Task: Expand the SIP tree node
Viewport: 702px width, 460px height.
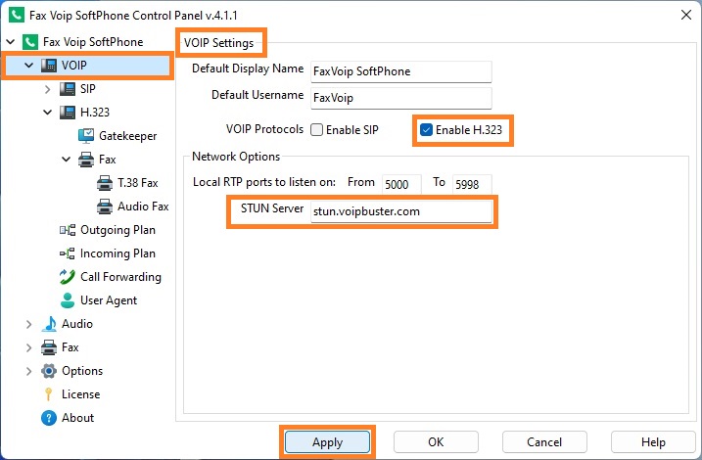Action: (47, 89)
